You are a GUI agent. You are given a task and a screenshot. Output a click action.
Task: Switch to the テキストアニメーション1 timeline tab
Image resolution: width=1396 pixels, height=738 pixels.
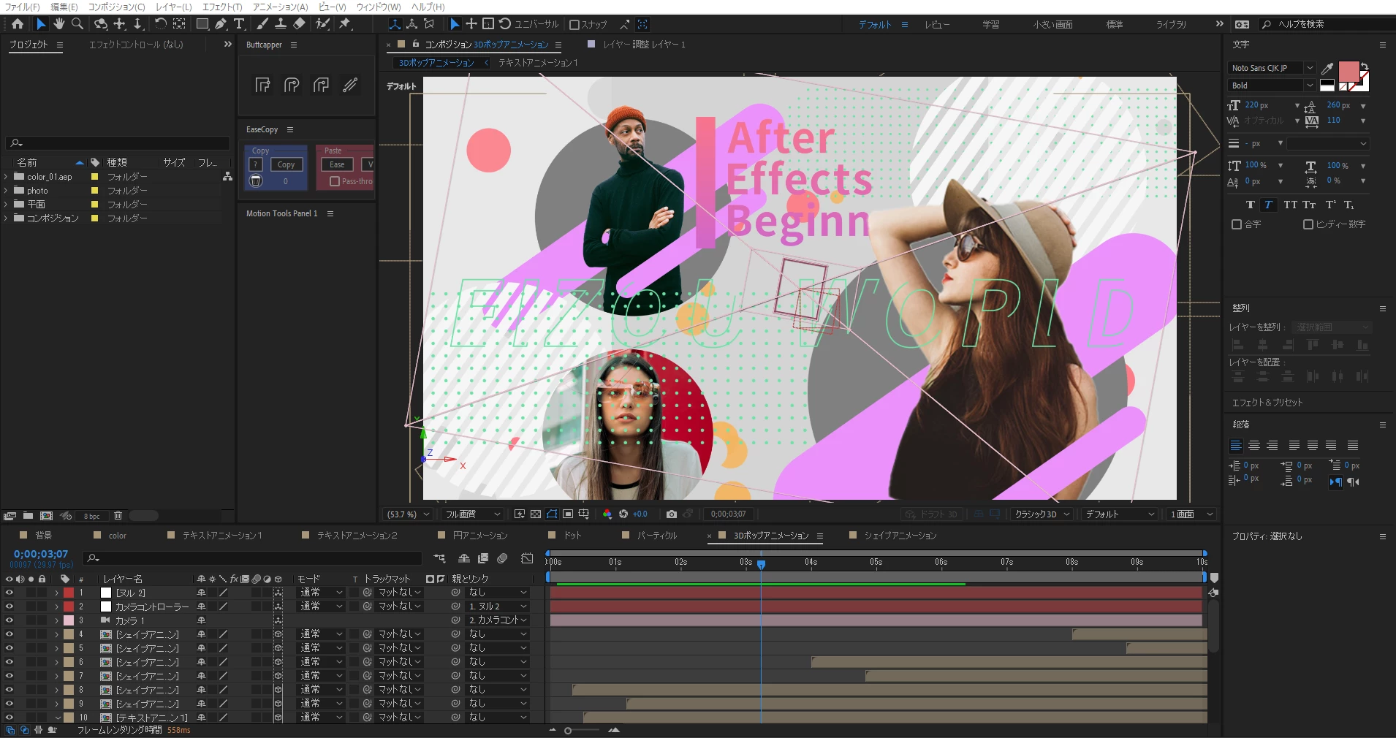[222, 536]
